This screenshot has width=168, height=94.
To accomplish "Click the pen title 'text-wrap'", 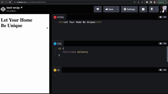I will 13,8.
